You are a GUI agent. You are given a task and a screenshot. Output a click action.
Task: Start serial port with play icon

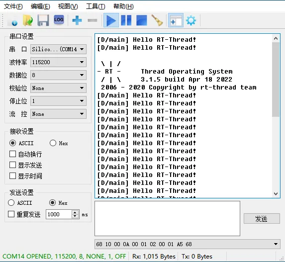[111, 20]
